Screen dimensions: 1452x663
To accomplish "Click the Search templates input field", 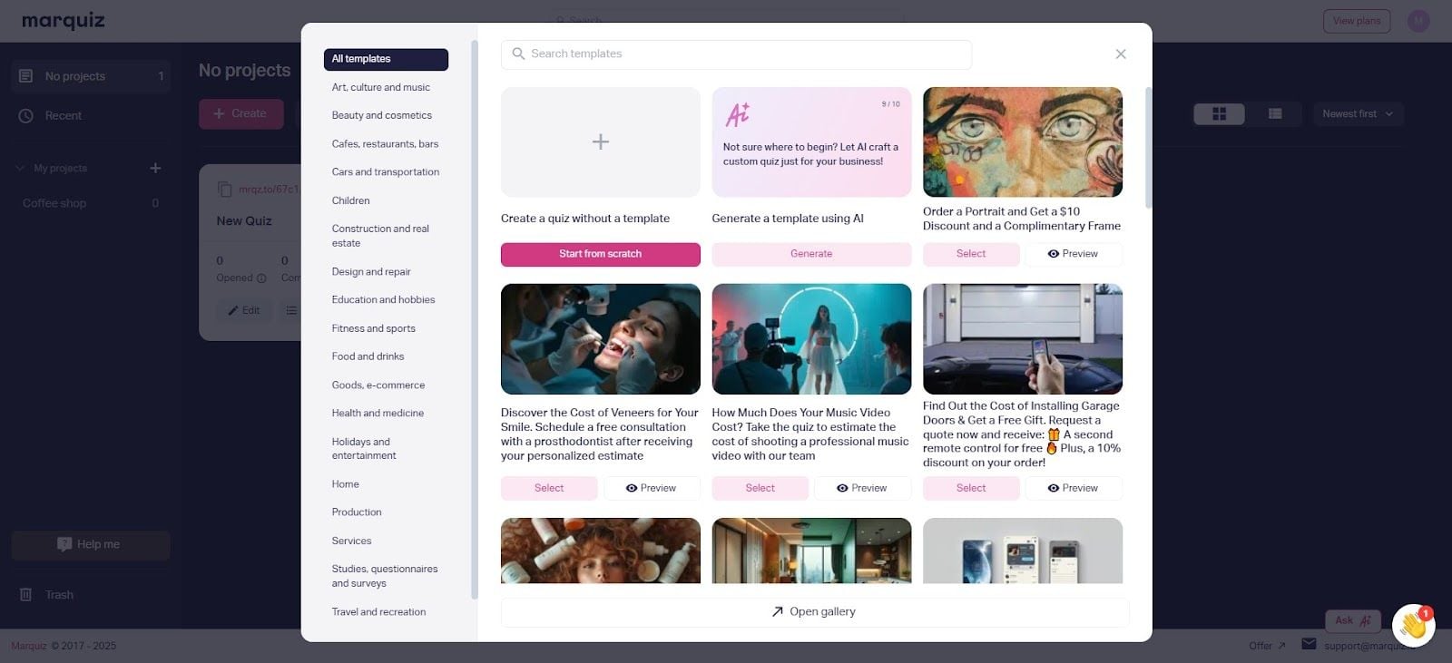I will pos(736,54).
